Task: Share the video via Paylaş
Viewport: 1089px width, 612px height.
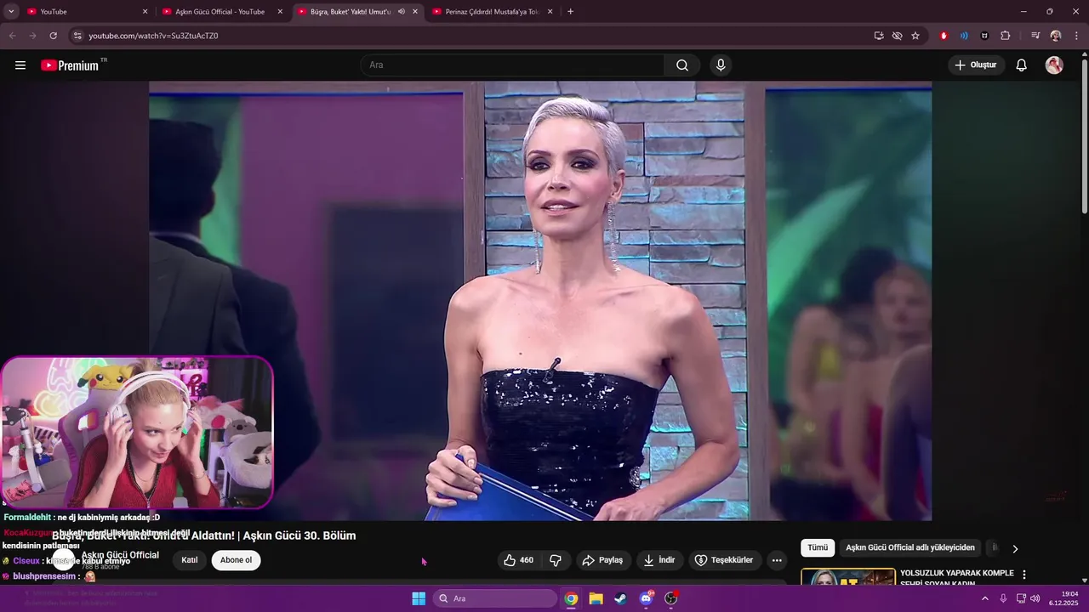Action: coord(602,560)
